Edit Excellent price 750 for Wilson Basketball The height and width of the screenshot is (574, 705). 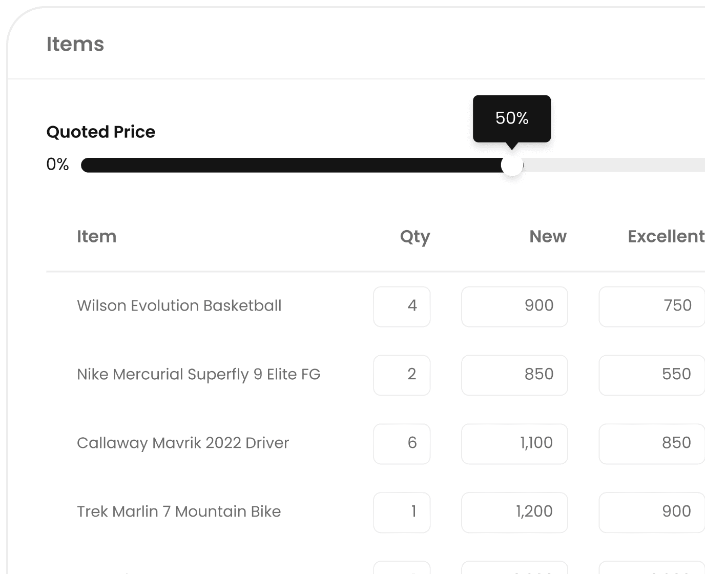pyautogui.click(x=652, y=306)
